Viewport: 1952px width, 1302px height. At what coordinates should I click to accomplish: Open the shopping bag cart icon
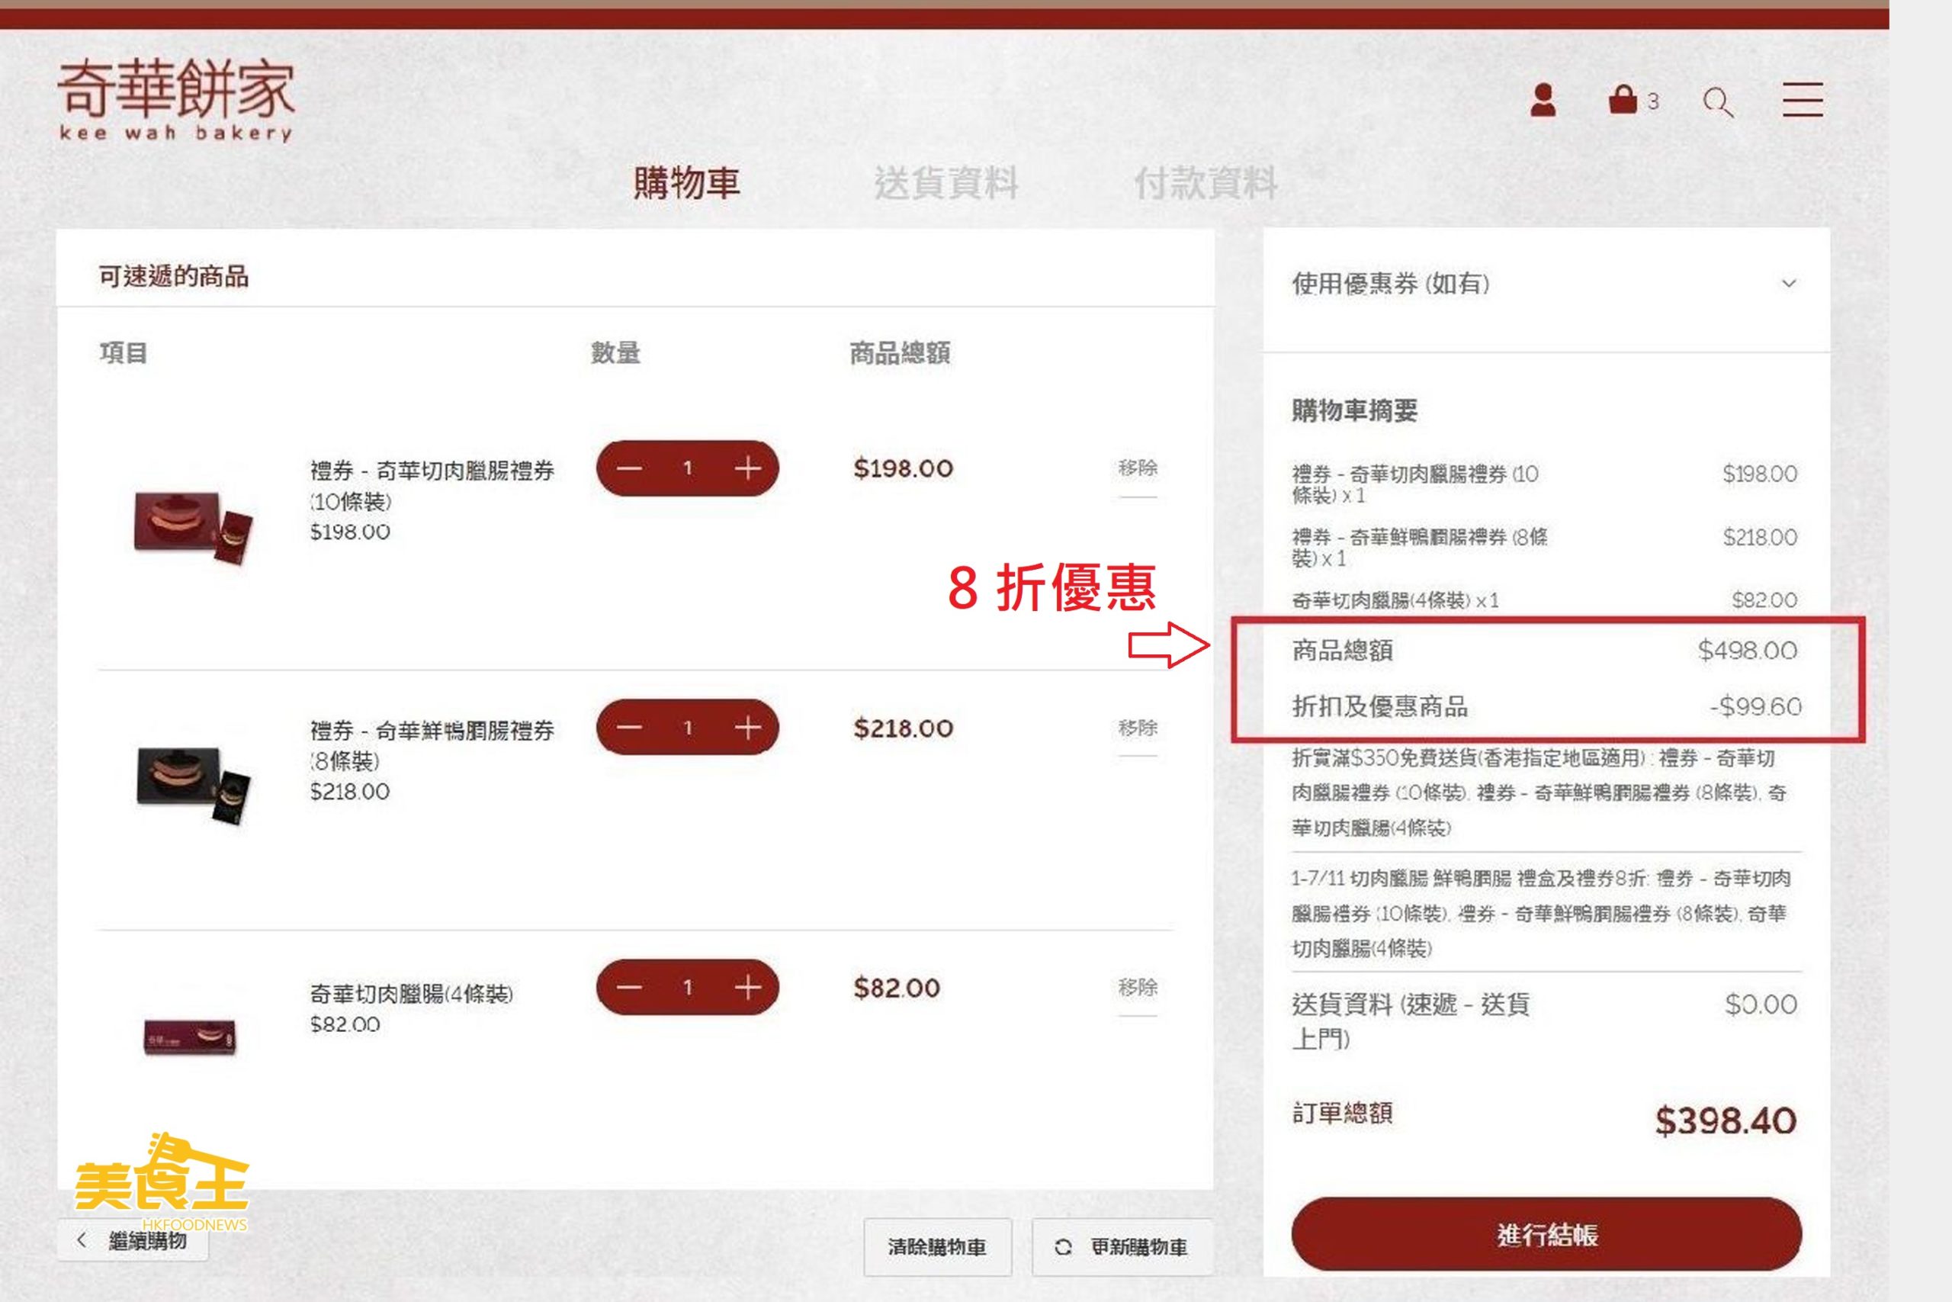pos(1623,100)
